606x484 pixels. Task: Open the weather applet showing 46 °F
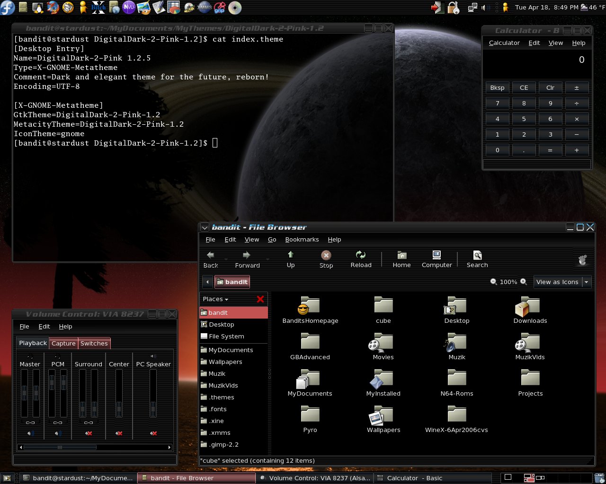(x=593, y=8)
